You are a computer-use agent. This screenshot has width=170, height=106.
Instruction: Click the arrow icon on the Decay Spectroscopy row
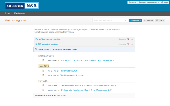pos(132,39)
